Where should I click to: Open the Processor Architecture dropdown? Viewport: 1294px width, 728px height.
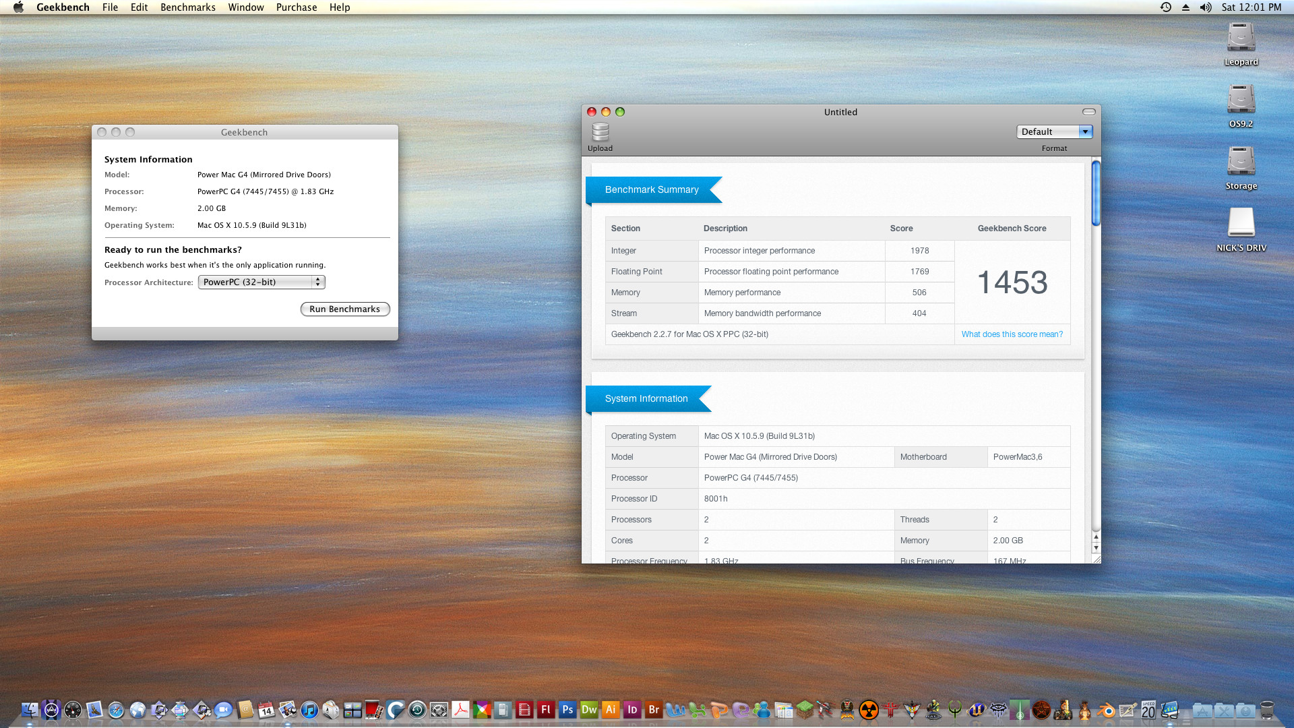pyautogui.click(x=261, y=282)
